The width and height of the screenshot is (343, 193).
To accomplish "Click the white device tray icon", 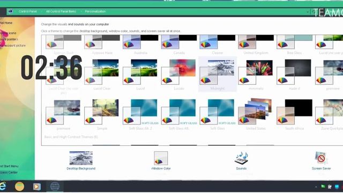I will click(x=330, y=187).
